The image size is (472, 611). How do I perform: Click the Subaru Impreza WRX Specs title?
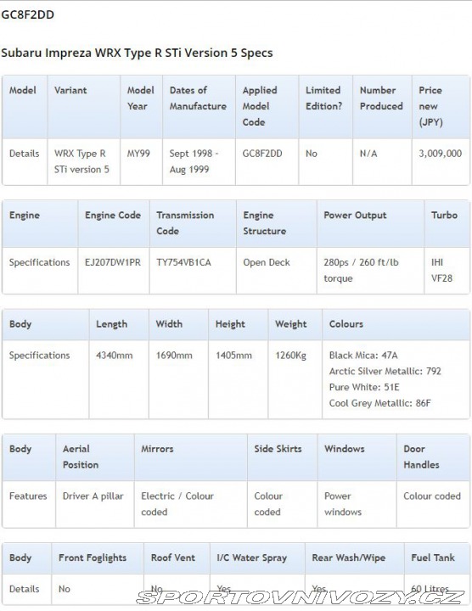tap(137, 53)
